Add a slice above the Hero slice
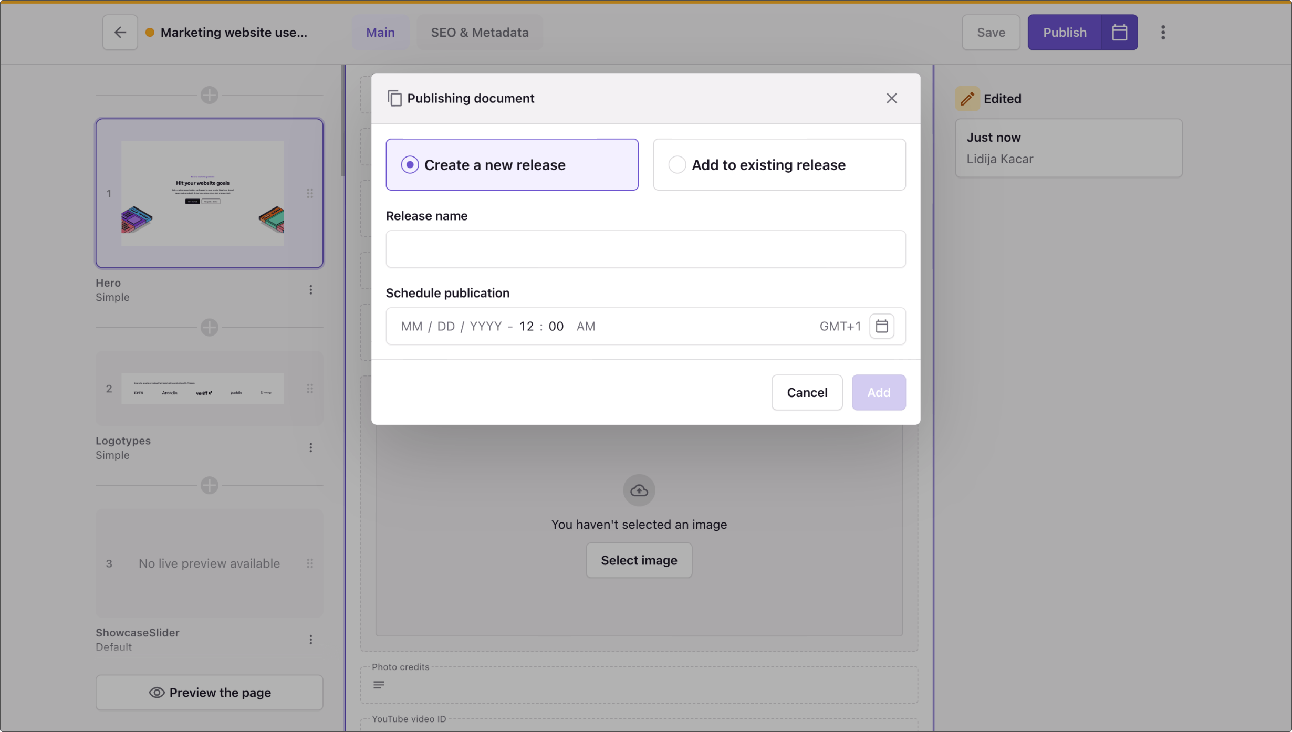Viewport: 1292px width, 732px height. (209, 96)
